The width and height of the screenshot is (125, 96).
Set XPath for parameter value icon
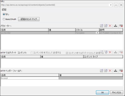(x=116, y=26)
